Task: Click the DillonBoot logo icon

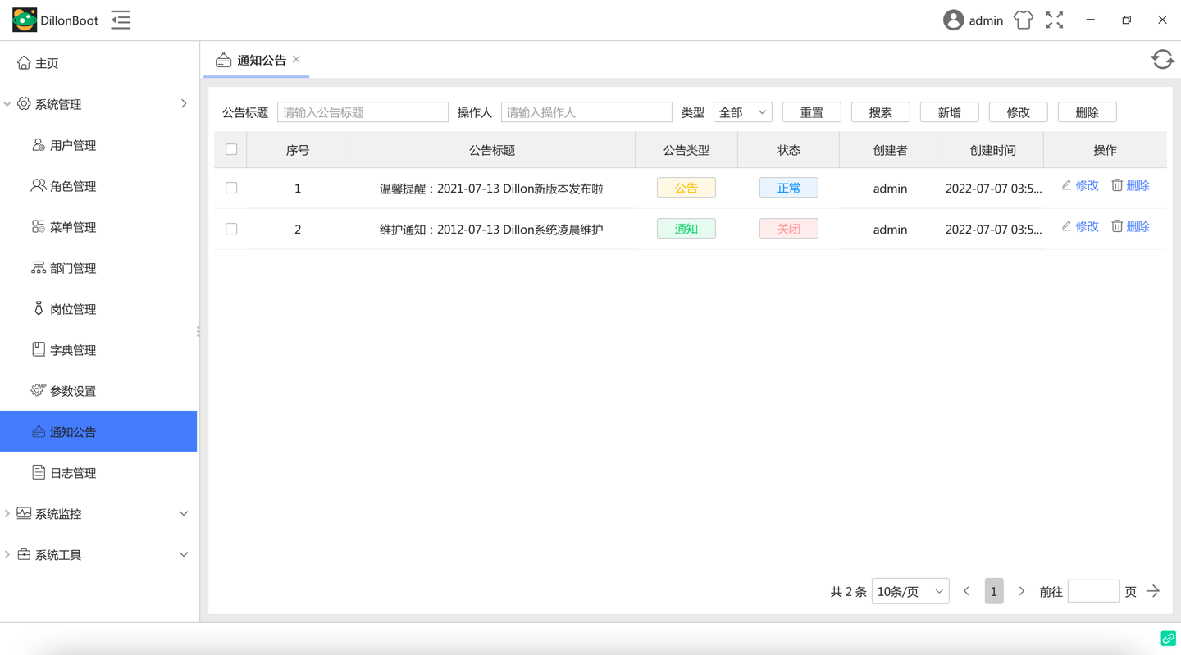Action: (25, 20)
